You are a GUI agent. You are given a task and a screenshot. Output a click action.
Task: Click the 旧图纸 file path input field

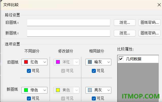point(68,23)
